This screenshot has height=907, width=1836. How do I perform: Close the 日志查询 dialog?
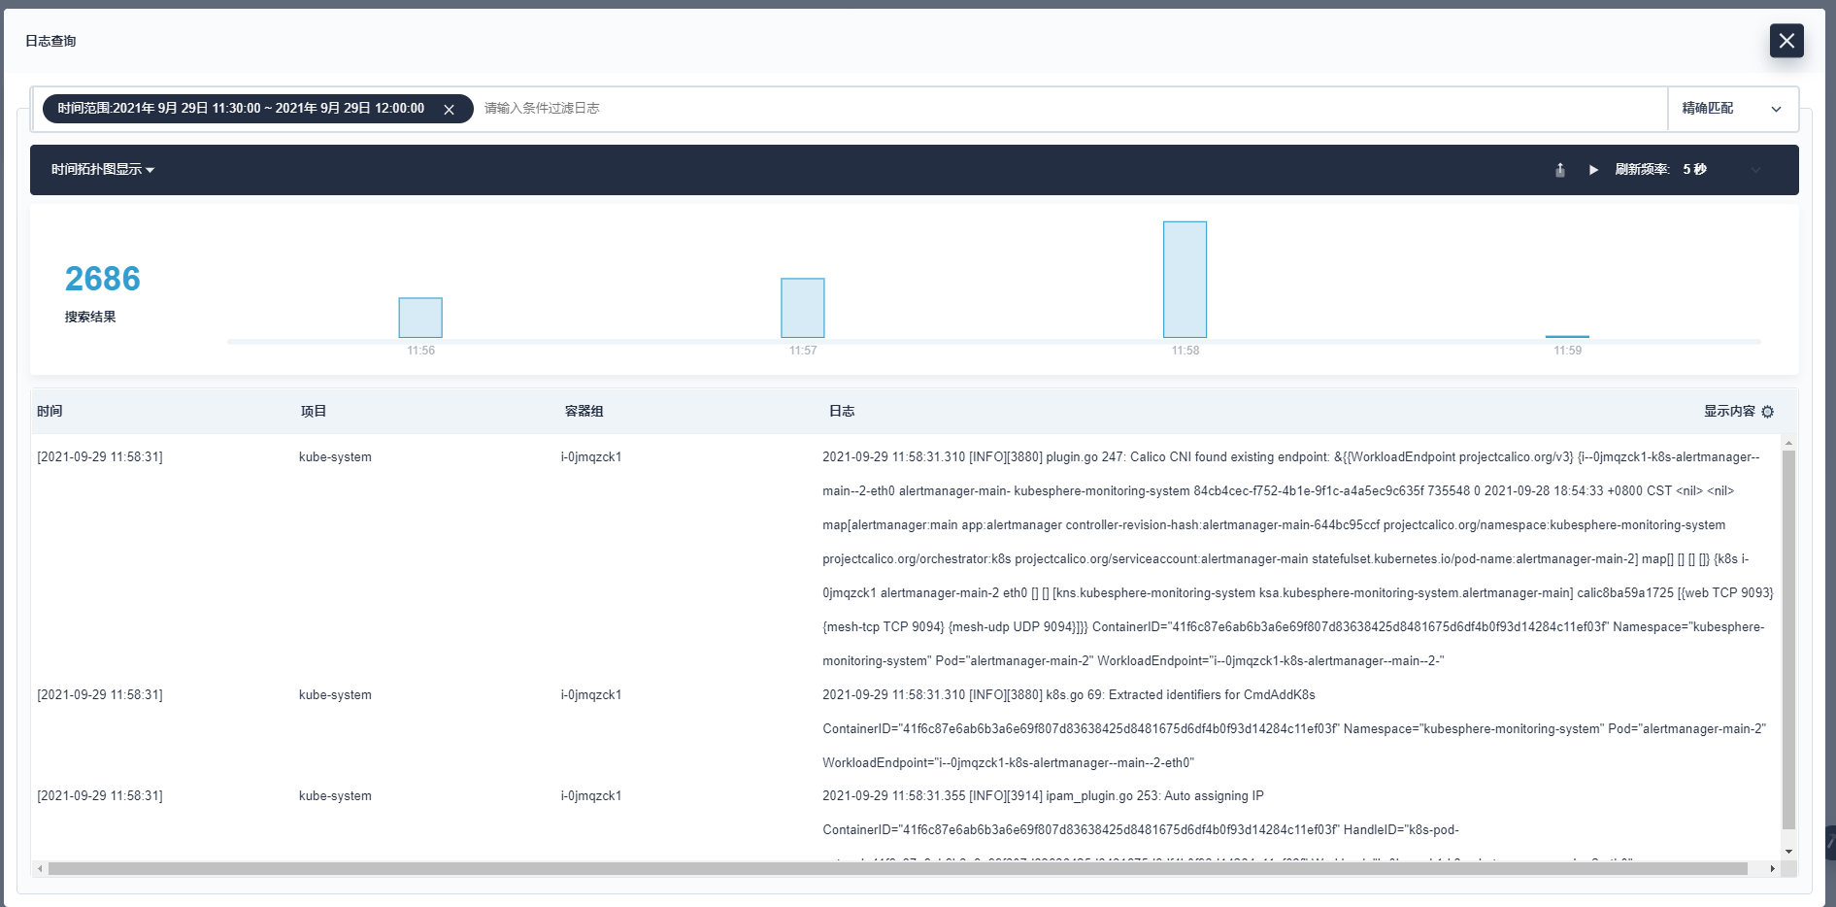(x=1786, y=41)
